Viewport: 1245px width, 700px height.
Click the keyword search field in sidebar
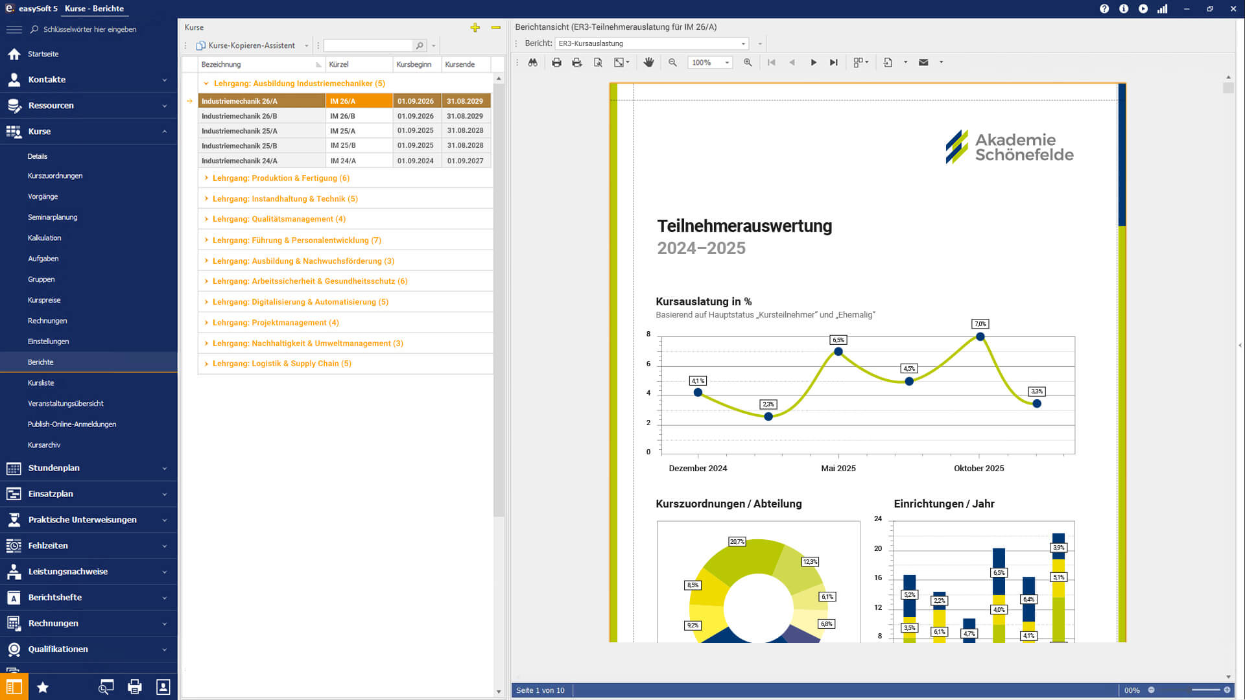(x=89, y=29)
